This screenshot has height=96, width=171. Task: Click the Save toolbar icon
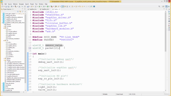6,6
